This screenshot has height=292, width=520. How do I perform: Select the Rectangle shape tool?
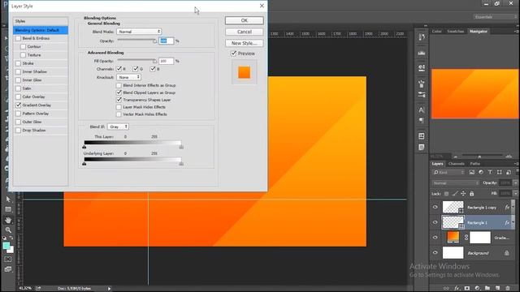8,209
